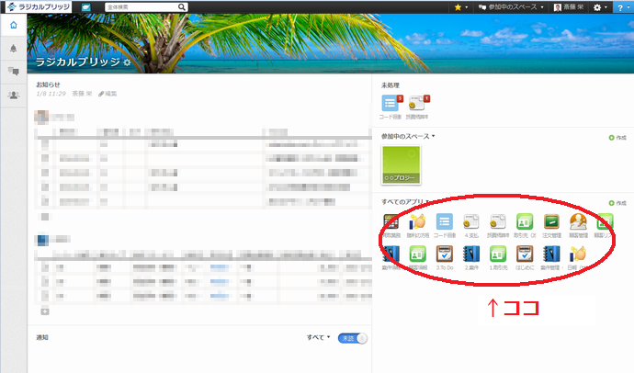634x373 pixels.
Task: Click the ラジカルブリッジ logo in the header
Action: (39, 6)
